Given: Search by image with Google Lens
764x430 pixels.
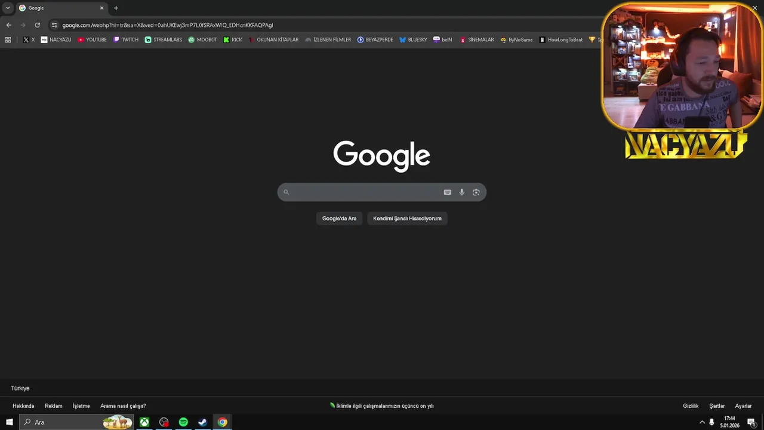Looking at the screenshot, I should click(x=476, y=192).
